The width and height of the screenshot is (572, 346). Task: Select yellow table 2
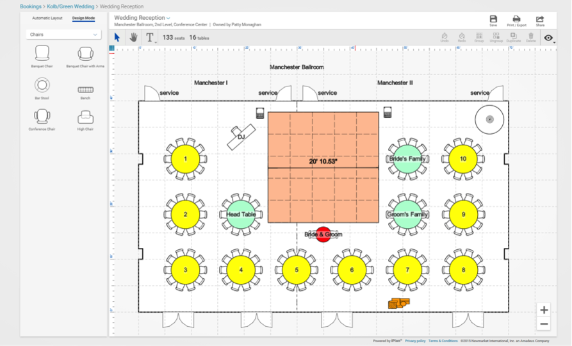coord(185,214)
